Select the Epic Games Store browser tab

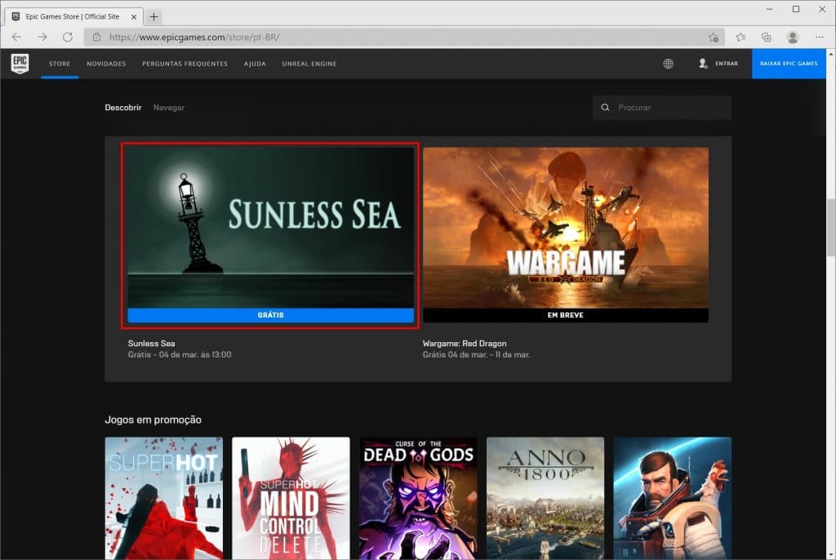coord(73,16)
